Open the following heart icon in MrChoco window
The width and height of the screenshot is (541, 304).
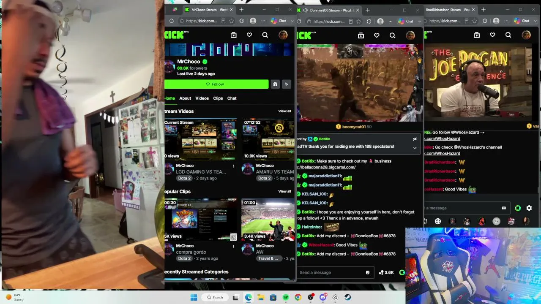[249, 35]
